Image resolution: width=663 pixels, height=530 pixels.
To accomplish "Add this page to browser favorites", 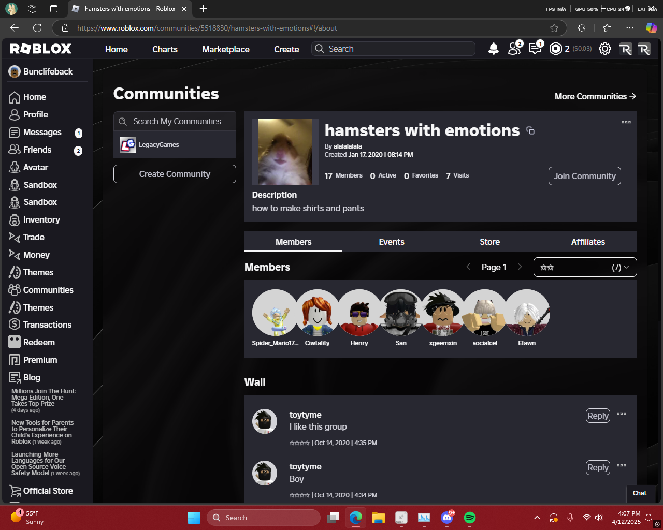I will pyautogui.click(x=554, y=28).
